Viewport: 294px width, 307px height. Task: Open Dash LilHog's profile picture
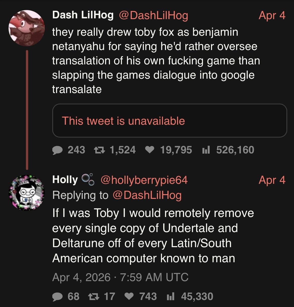(26, 28)
